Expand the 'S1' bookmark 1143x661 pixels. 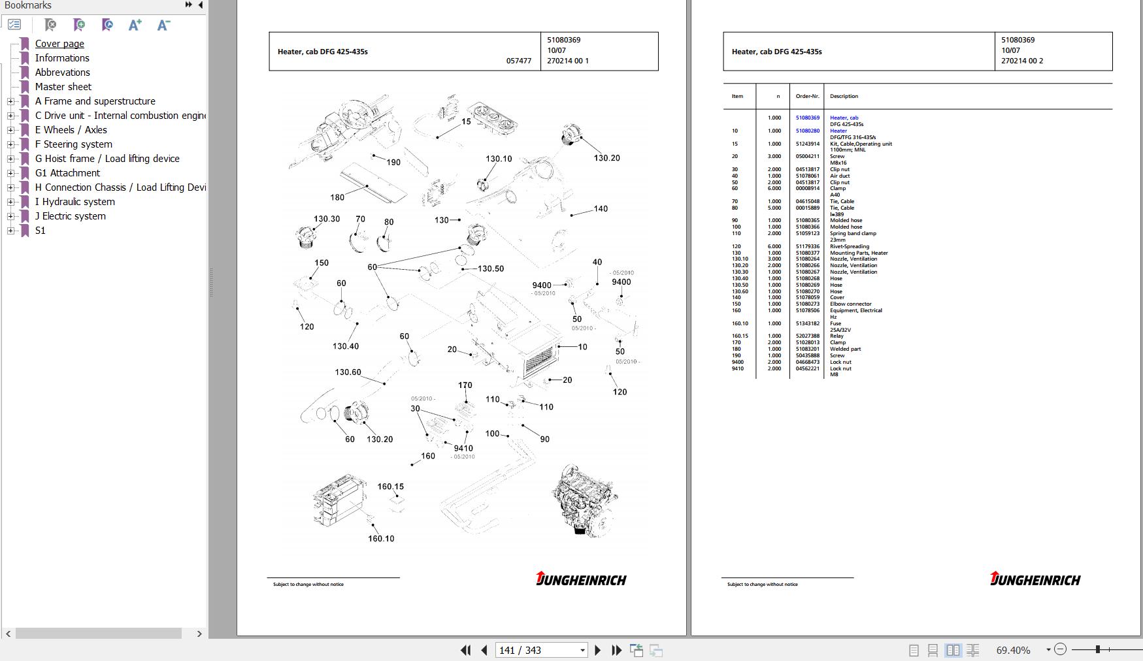pyautogui.click(x=10, y=231)
